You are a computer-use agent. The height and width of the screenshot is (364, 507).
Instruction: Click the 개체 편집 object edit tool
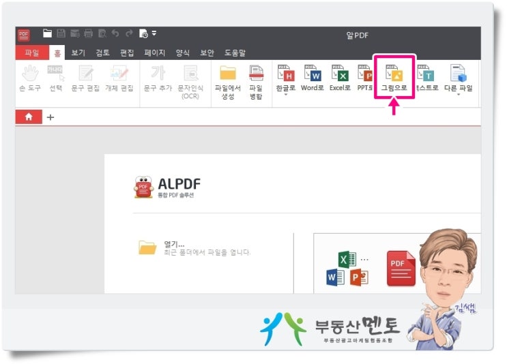click(x=119, y=78)
